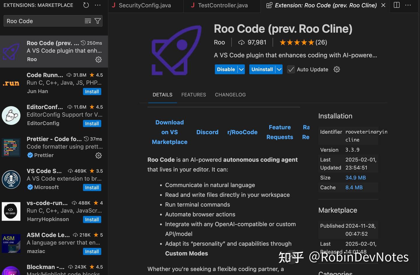Click the Roo Code rocket logo
This screenshot has width=420, height=275.
(x=176, y=50)
